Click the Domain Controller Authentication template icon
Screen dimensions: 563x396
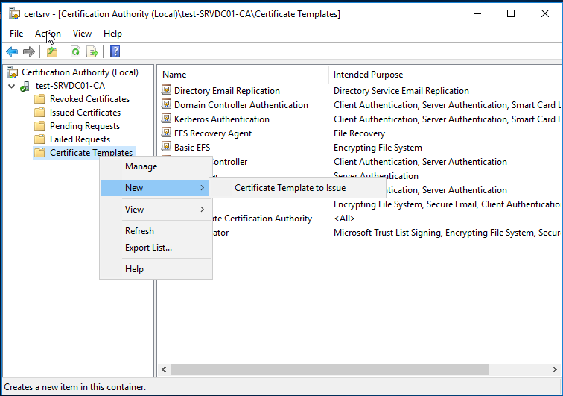tap(166, 104)
